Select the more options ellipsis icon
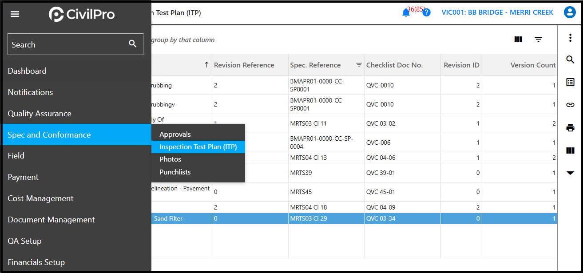Image resolution: width=583 pixels, height=273 pixels. pyautogui.click(x=570, y=38)
